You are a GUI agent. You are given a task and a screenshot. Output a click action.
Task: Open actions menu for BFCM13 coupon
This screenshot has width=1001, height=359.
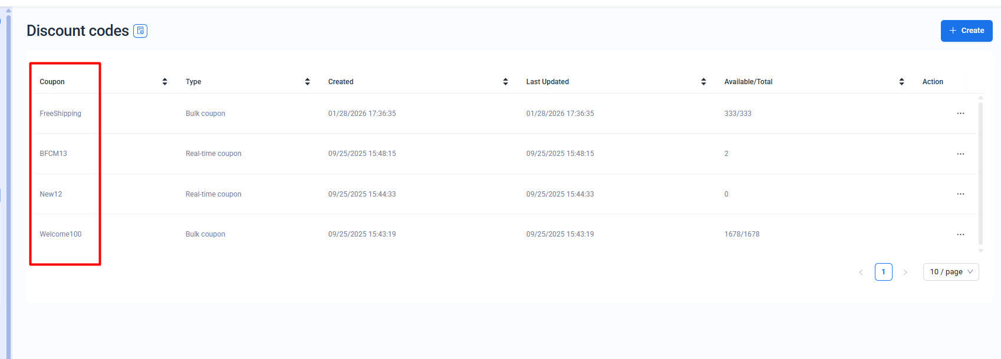(x=960, y=154)
